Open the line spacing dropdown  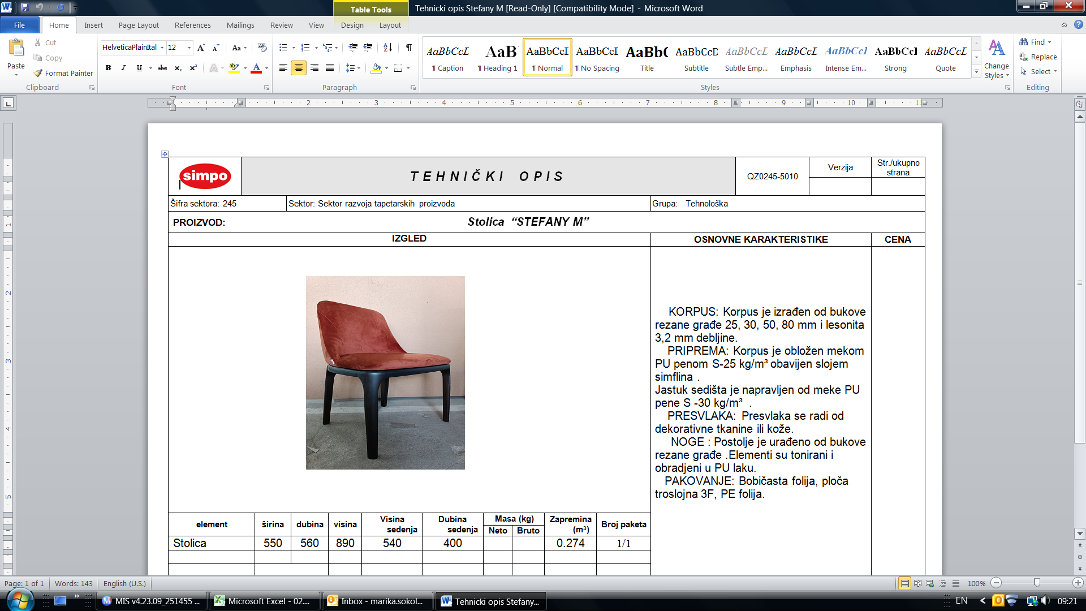(x=353, y=68)
